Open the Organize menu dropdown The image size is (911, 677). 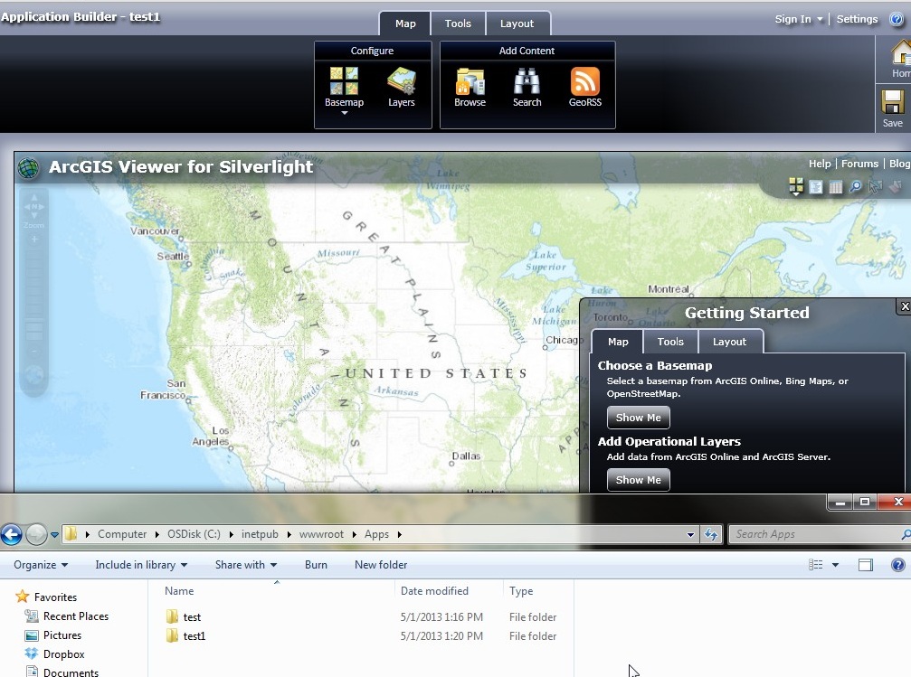click(41, 565)
